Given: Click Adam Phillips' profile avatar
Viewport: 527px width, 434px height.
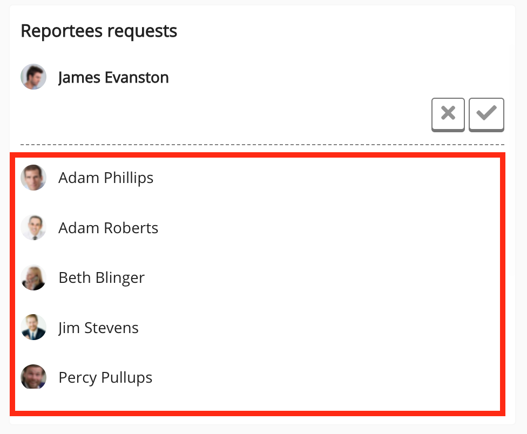Looking at the screenshot, I should 33,178.
